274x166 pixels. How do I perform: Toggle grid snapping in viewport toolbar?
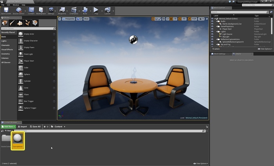171,19
